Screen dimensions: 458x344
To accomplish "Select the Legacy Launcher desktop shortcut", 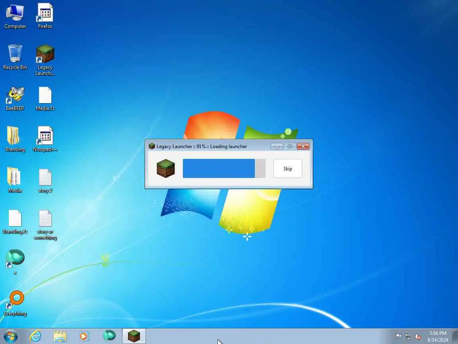I will point(45,60).
